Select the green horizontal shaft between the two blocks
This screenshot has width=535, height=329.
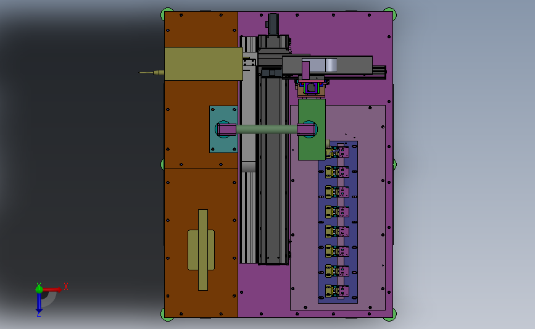(x=267, y=130)
